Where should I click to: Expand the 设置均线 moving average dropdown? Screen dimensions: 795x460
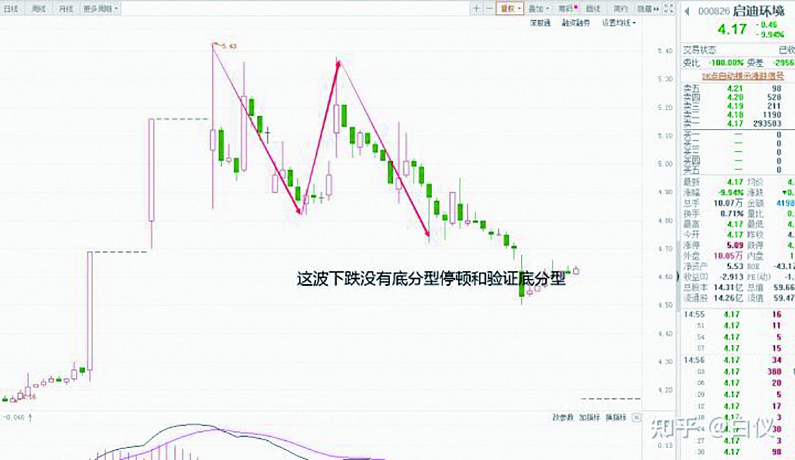pyautogui.click(x=619, y=23)
